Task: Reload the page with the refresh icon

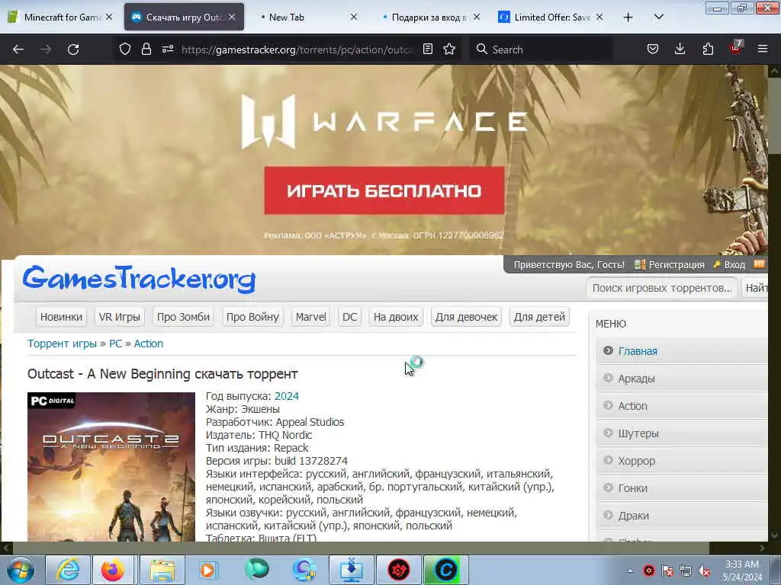Action: (73, 50)
